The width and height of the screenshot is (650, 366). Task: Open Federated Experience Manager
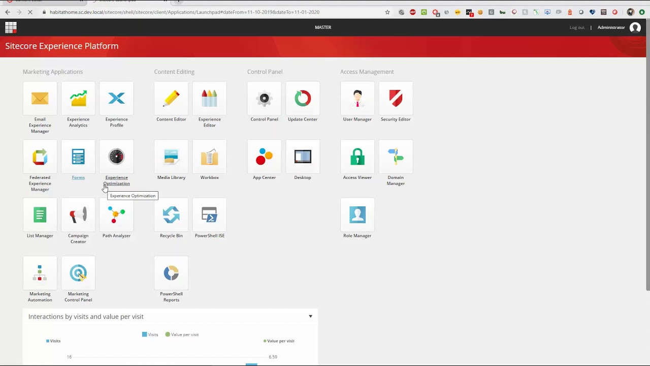pos(40,157)
